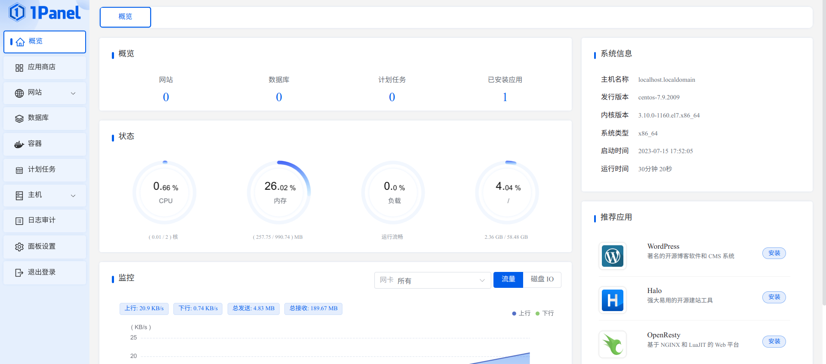Image resolution: width=826 pixels, height=364 pixels.
Task: Click the 1Panel logo
Action: (x=45, y=12)
